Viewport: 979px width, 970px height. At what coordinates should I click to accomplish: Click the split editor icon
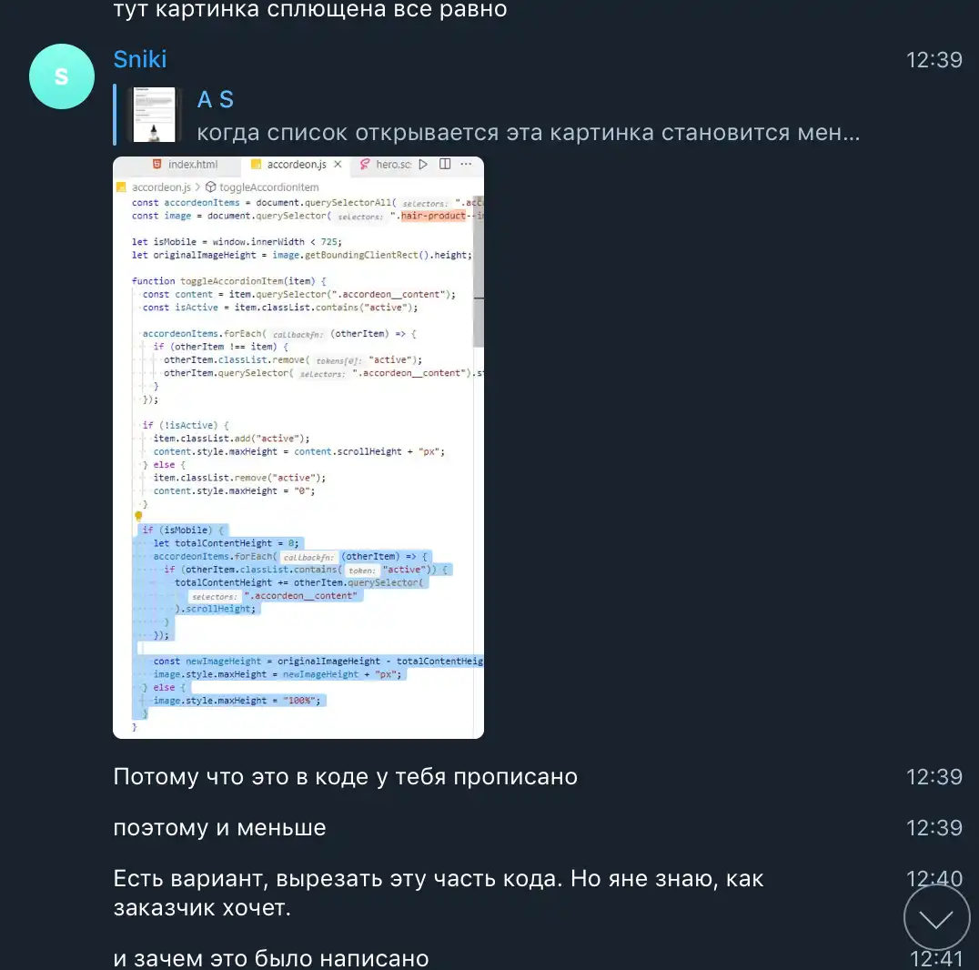(x=445, y=165)
